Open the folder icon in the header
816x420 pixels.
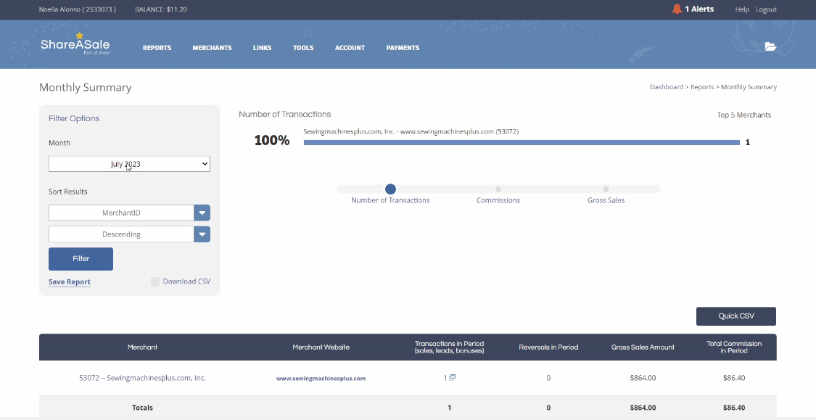[x=770, y=47]
